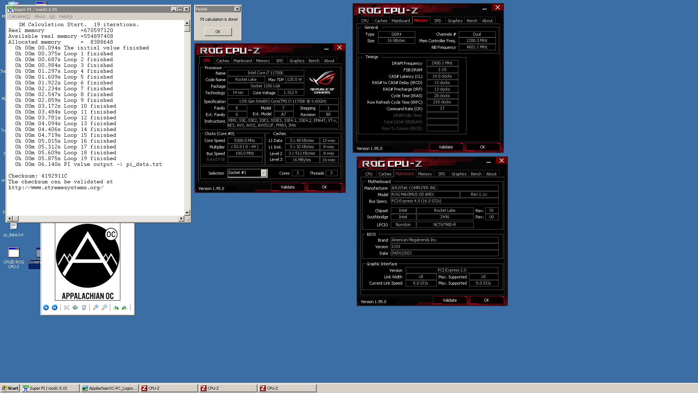Select Graphics tab in Mainboard CPU-Z window
The width and height of the screenshot is (698, 393).
(459, 174)
